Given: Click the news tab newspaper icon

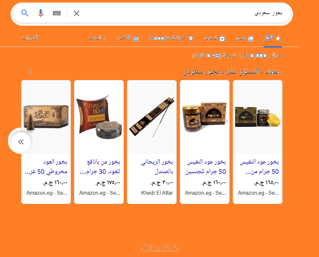Looking at the screenshot, I should tap(136, 39).
